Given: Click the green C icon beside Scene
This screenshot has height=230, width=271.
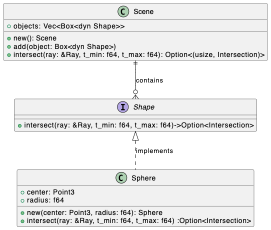Looking at the screenshot, I should pos(123,11).
